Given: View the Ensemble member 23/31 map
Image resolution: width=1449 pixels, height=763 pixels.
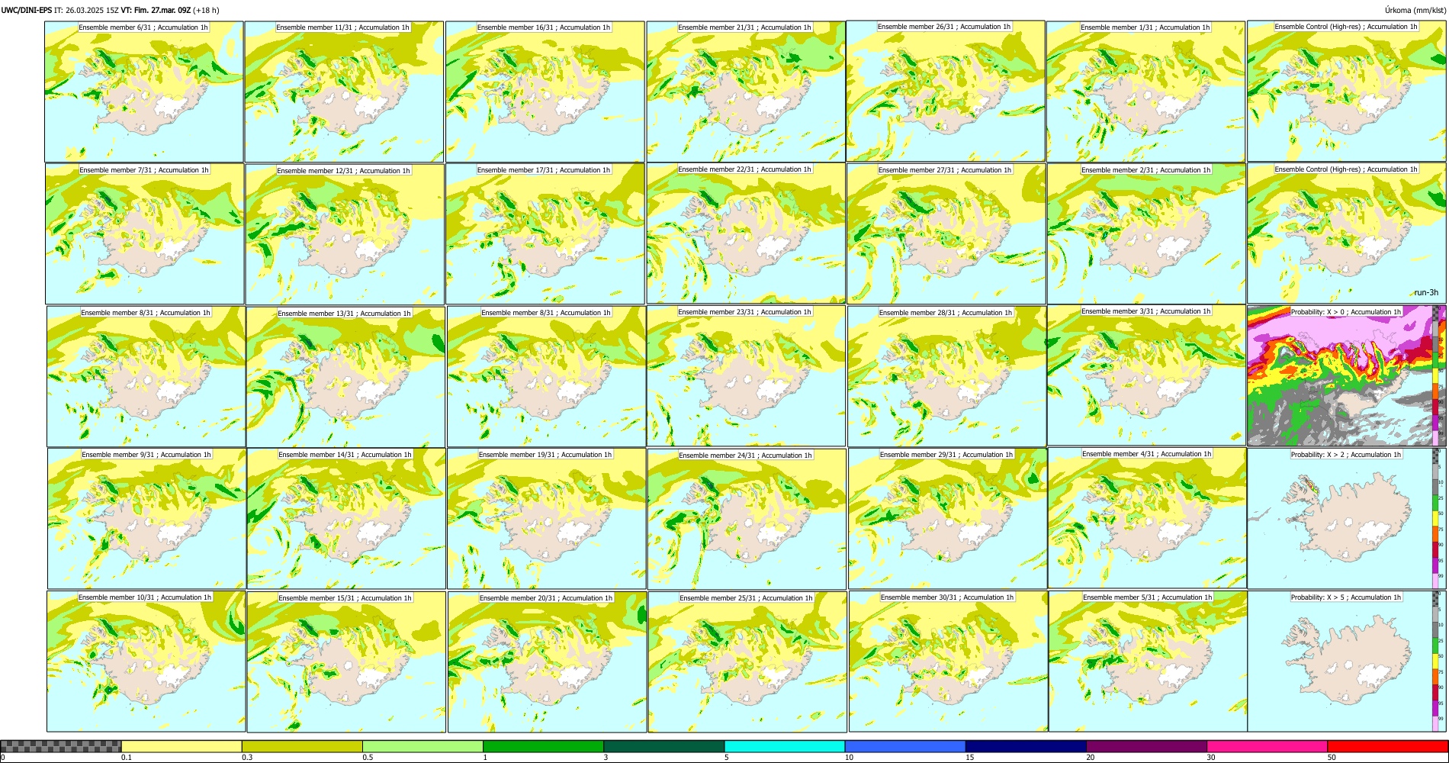Looking at the screenshot, I should 747,376.
